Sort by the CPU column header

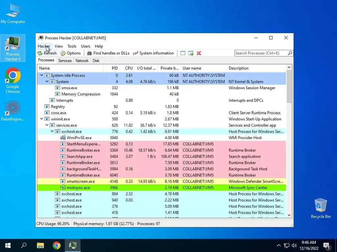pyautogui.click(x=127, y=68)
